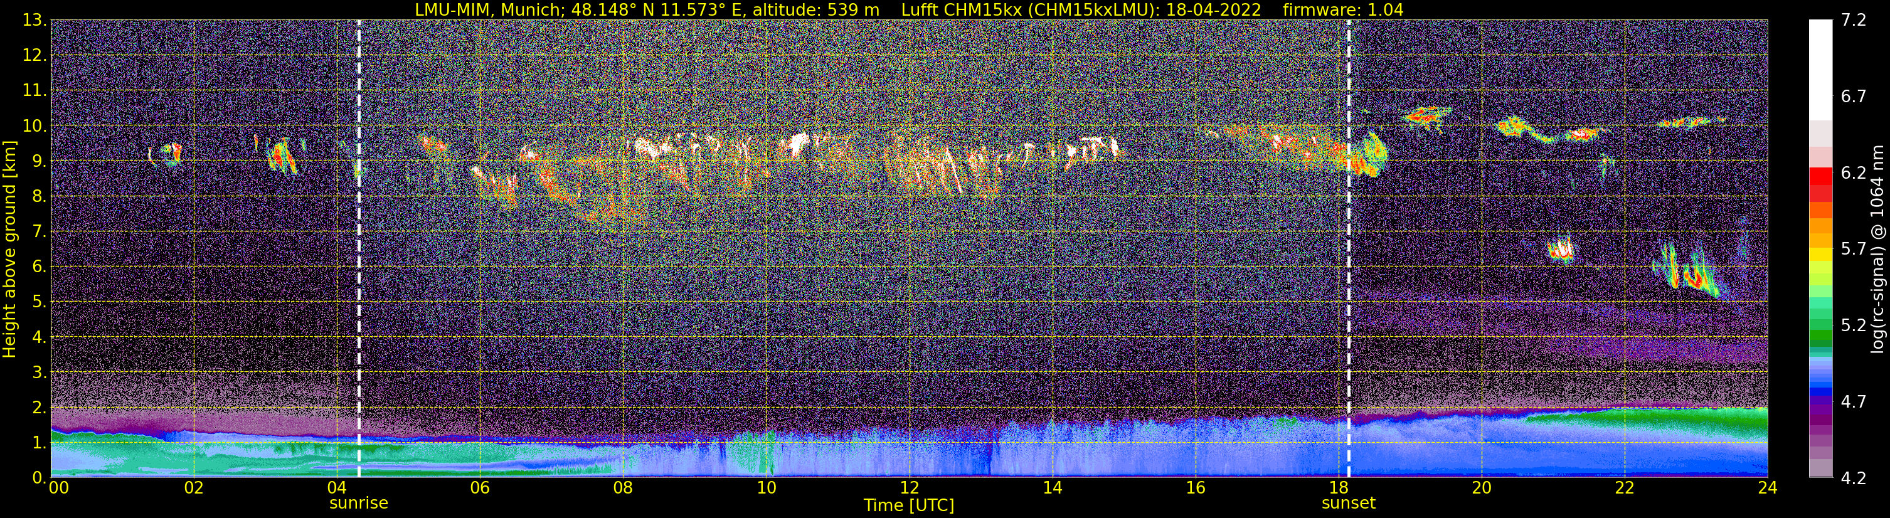Screen dimensions: 1890x518
Task: Click the '9.' height axis tick label
Action: [39, 161]
